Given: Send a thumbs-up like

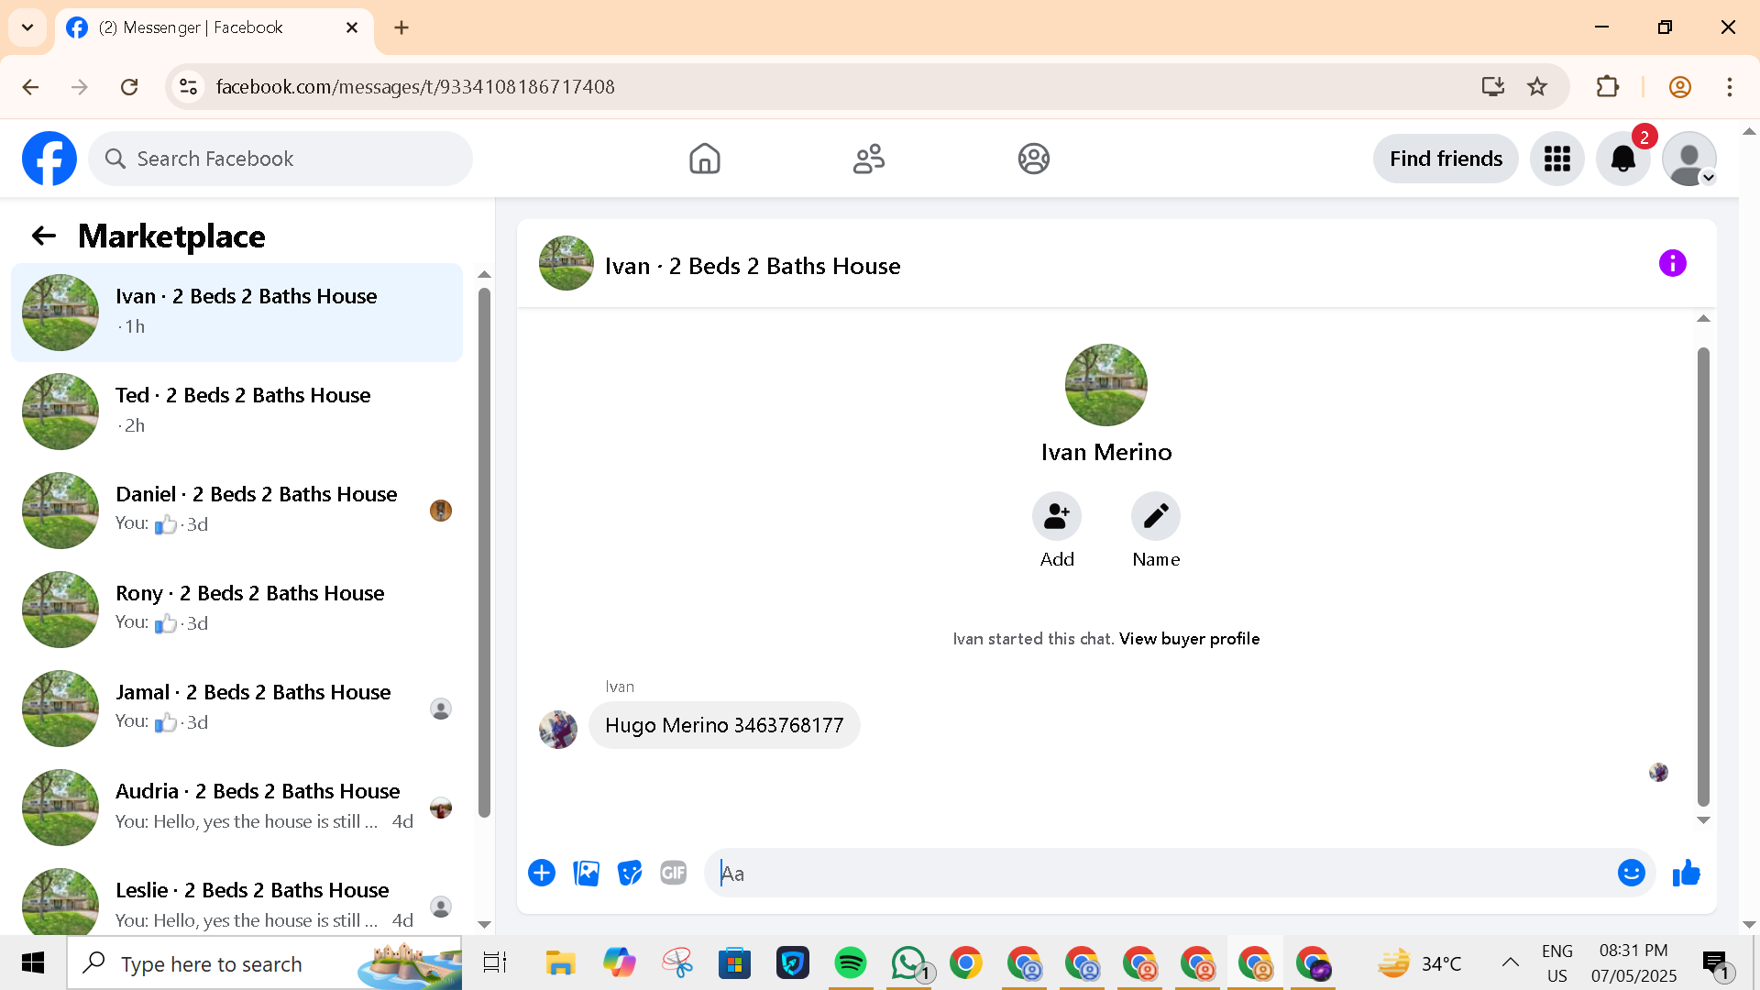Looking at the screenshot, I should pos(1686,873).
